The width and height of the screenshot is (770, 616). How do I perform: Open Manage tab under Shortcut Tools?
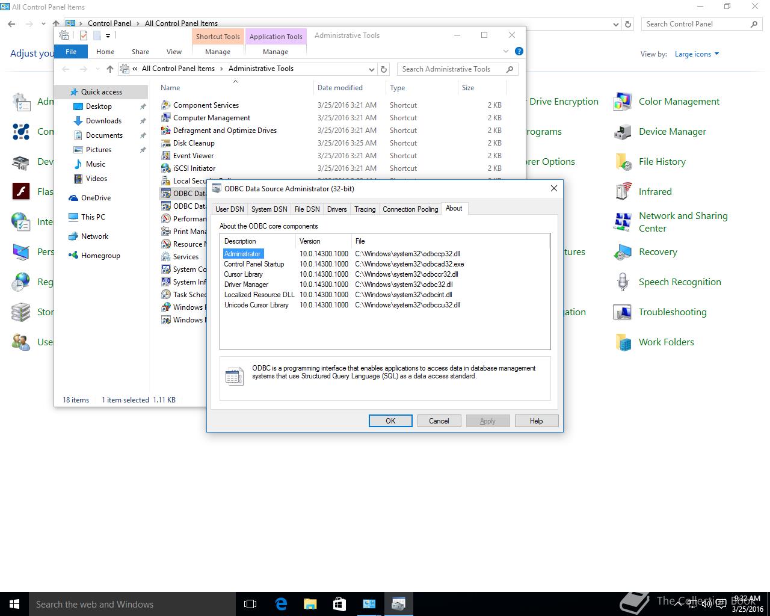[x=218, y=52]
